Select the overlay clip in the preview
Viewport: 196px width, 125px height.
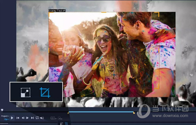[x=112, y=54]
